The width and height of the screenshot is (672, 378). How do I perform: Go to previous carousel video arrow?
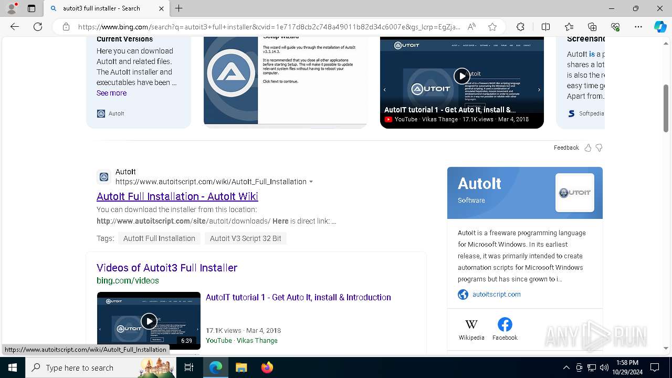[x=385, y=90]
